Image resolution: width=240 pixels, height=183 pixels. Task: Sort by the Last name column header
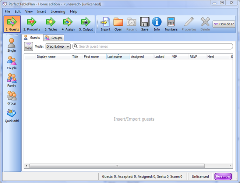[118, 57]
